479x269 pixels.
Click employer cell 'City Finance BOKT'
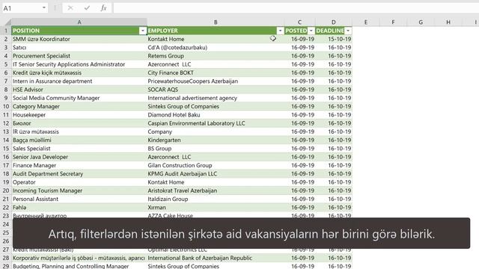point(216,73)
